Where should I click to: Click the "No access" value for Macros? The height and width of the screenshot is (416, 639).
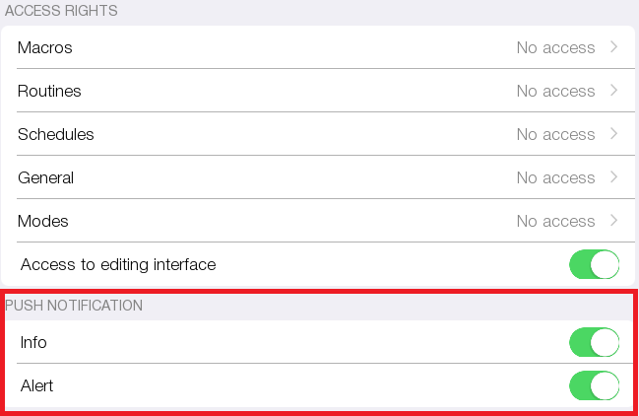[555, 47]
